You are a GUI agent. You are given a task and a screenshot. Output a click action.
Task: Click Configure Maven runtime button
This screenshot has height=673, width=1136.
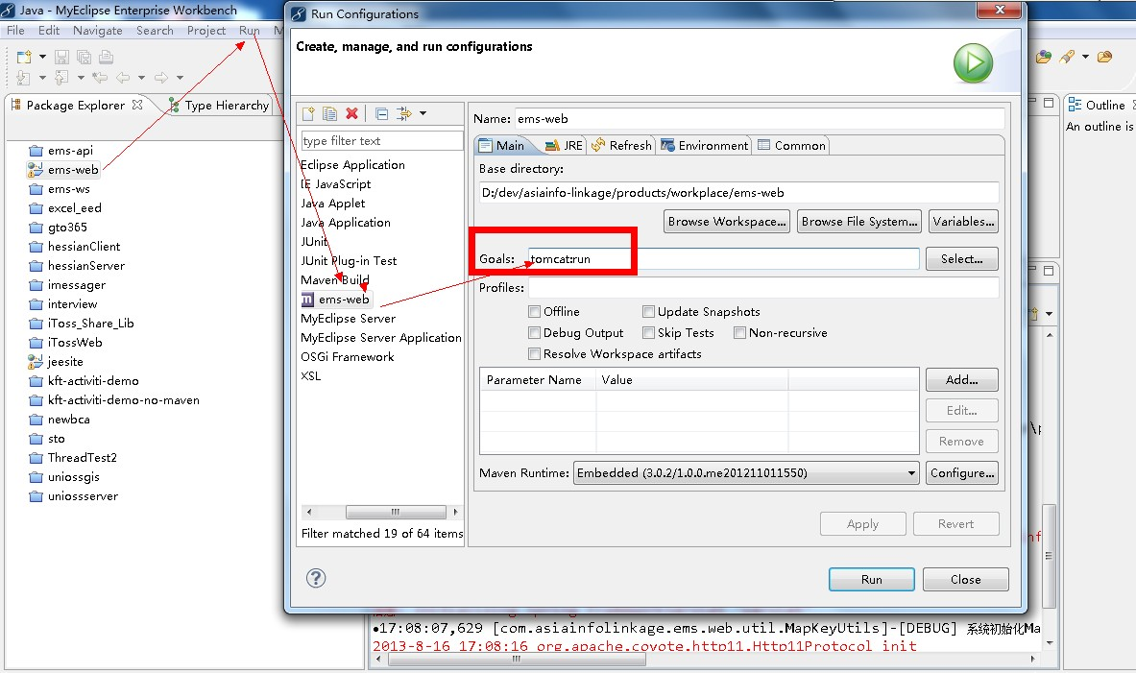(x=962, y=473)
